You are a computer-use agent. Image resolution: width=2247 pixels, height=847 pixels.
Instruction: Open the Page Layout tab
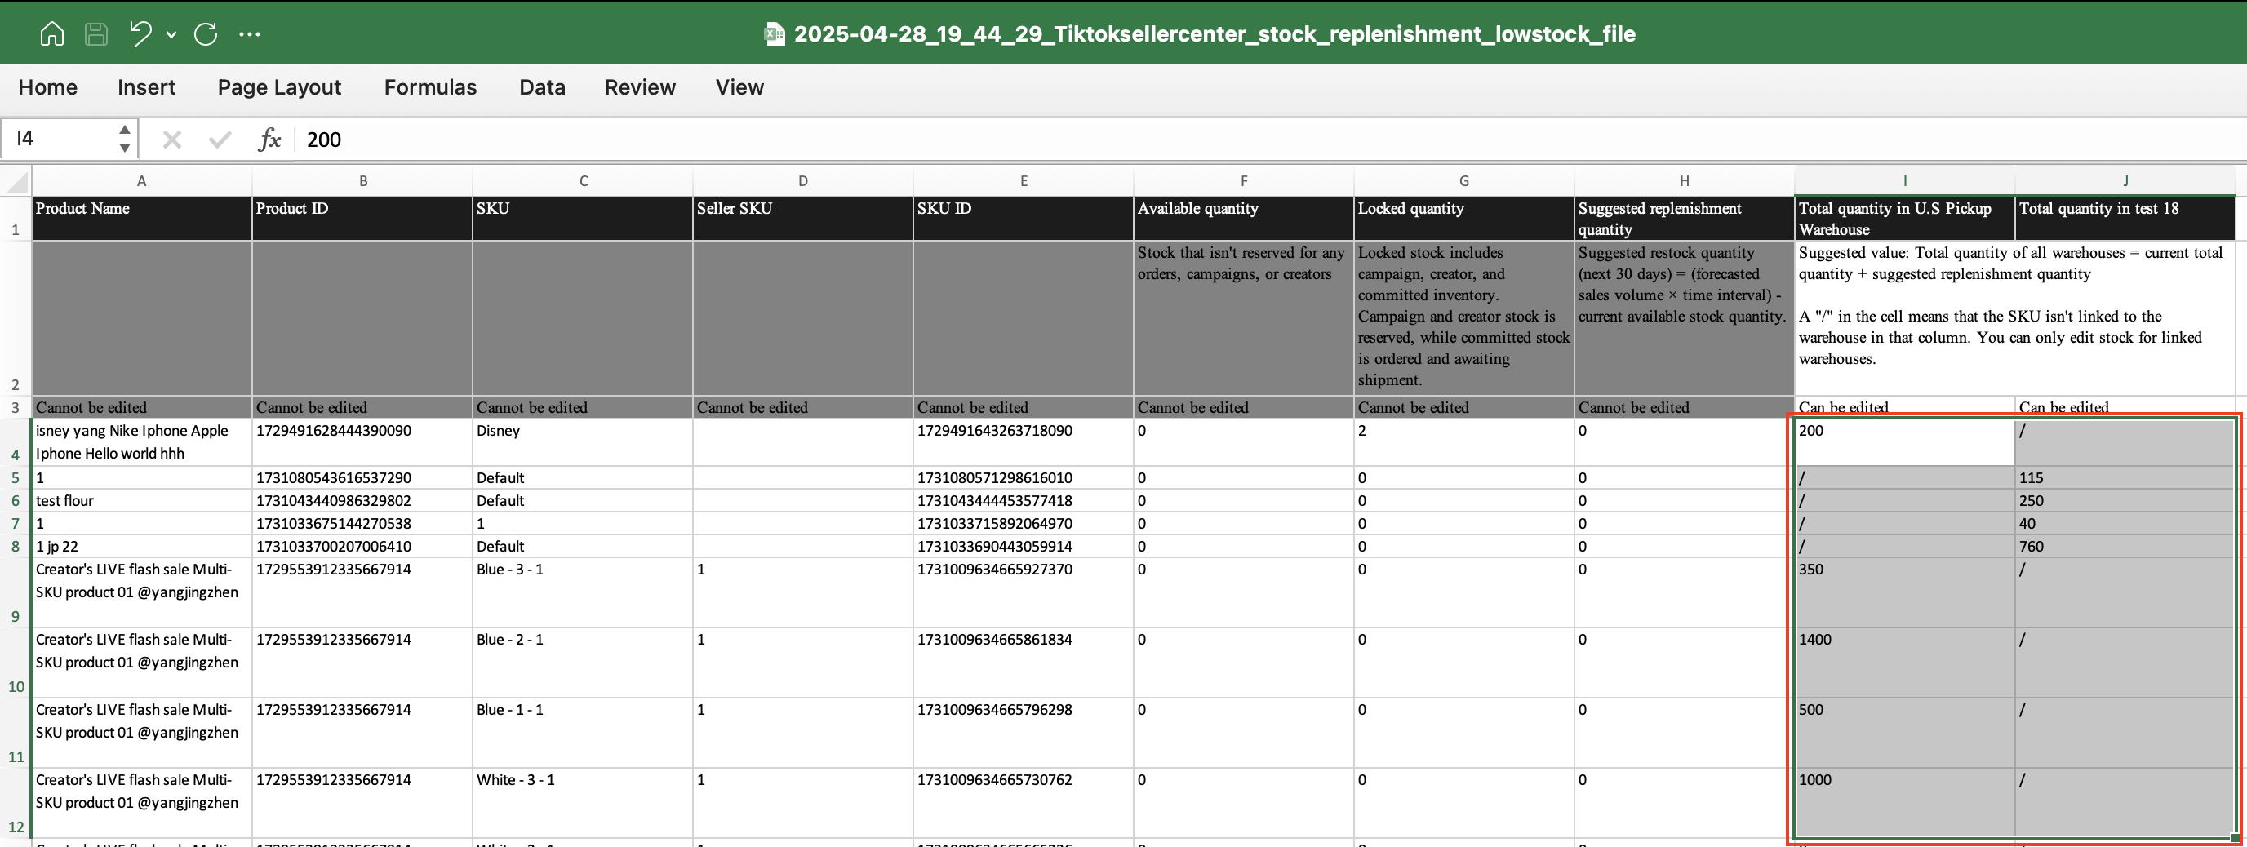(279, 87)
